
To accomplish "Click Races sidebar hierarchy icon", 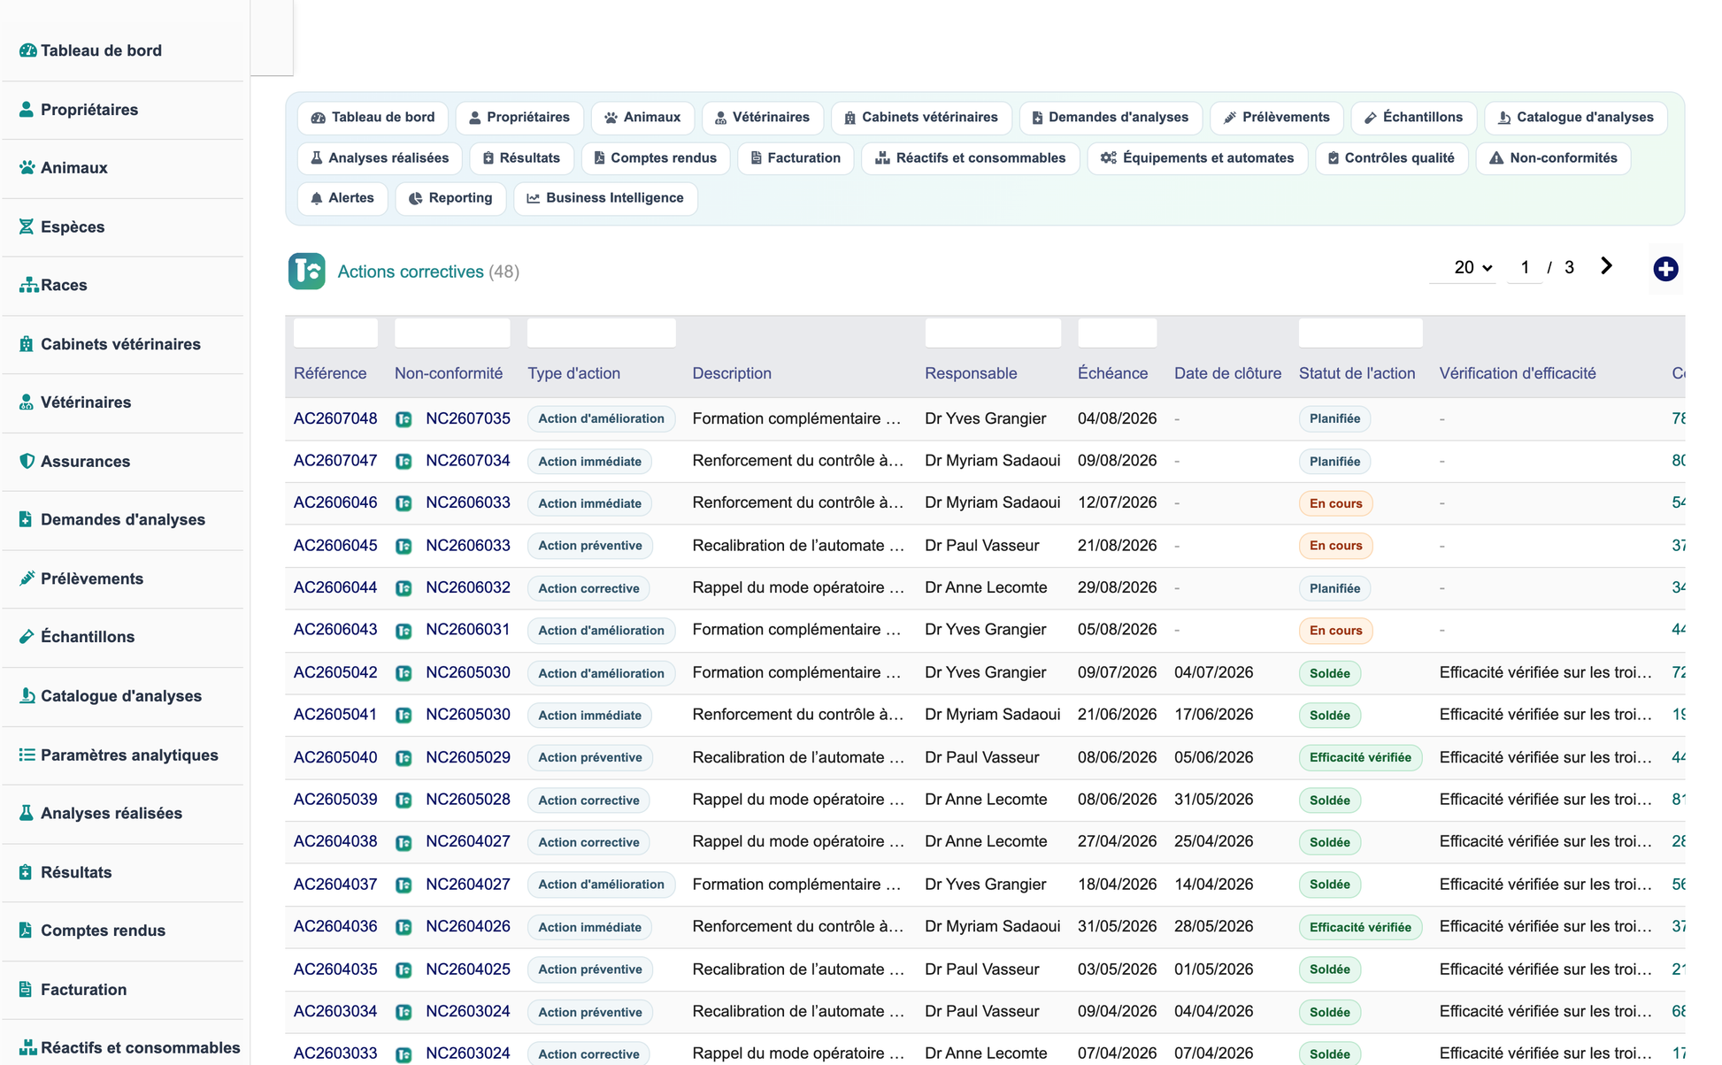I will click(28, 285).
